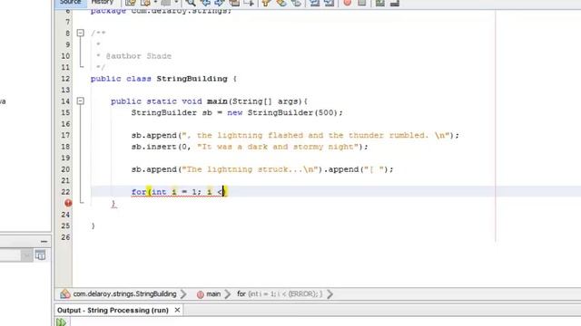The image size is (581, 326).
Task: Click line number 15 in the gutter
Action: click(65, 112)
